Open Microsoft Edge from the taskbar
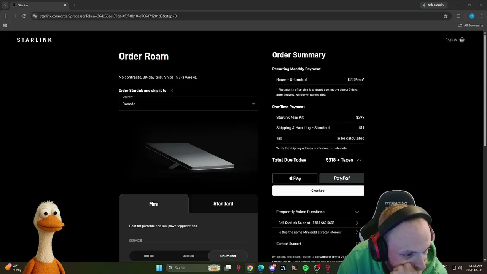The height and width of the screenshot is (274, 487). (261, 268)
